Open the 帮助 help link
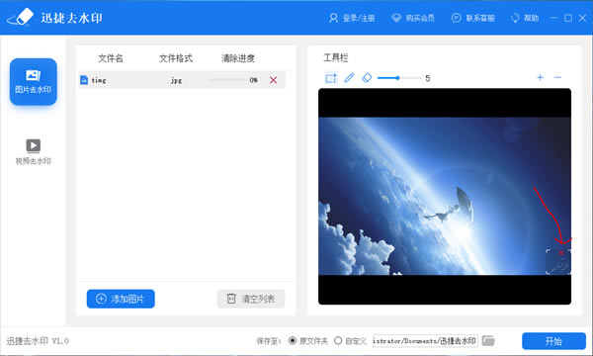This screenshot has width=593, height=356. (525, 18)
